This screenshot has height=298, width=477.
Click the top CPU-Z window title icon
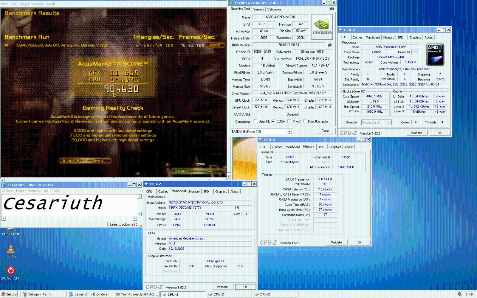coord(341,30)
